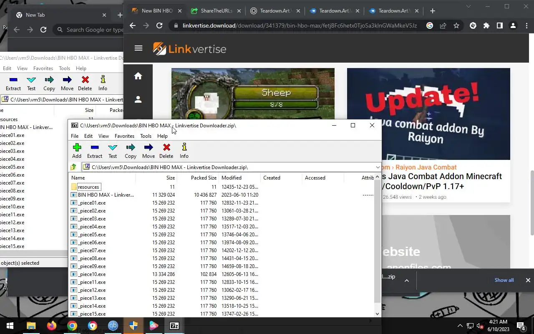
Task: Expand the download item options chevron
Action: click(x=406, y=280)
